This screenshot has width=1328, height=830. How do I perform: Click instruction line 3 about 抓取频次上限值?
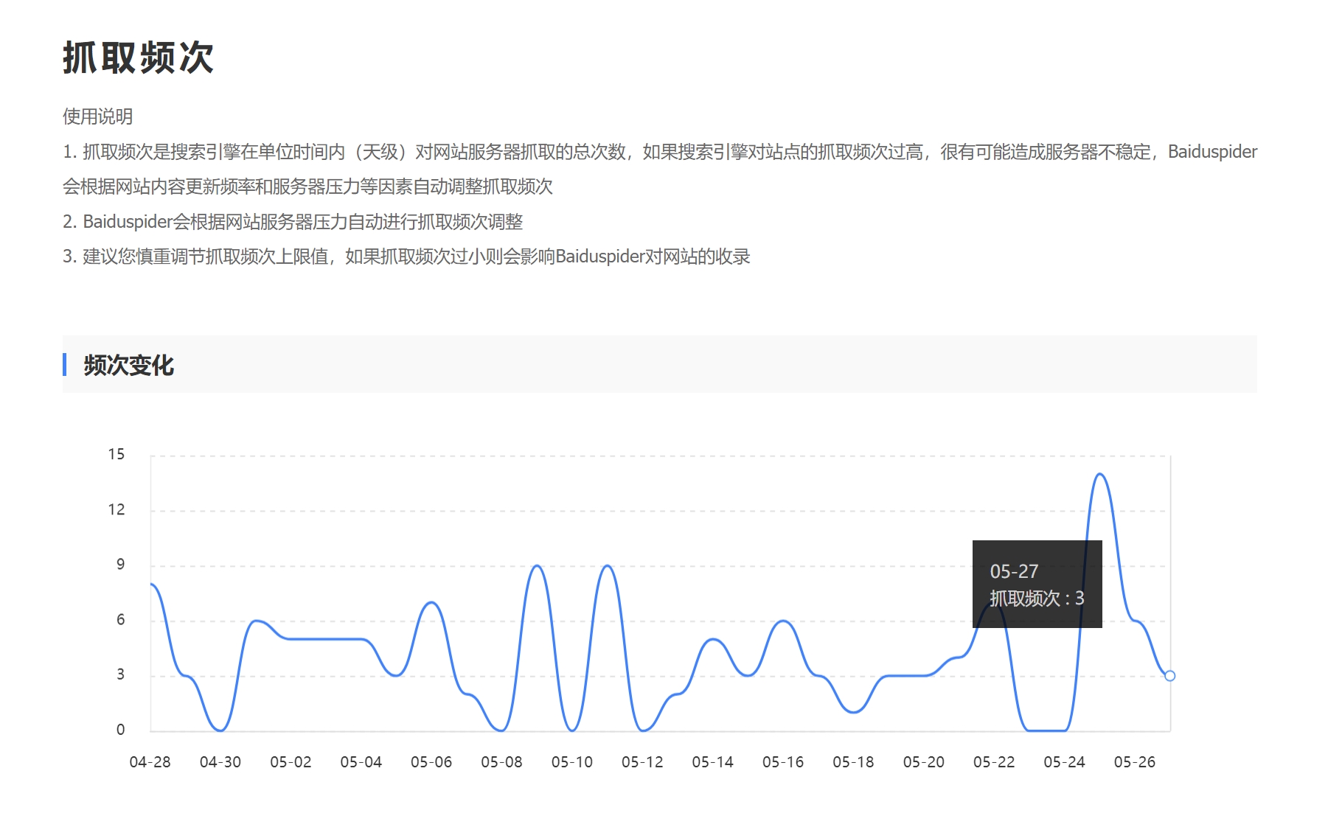coord(406,257)
